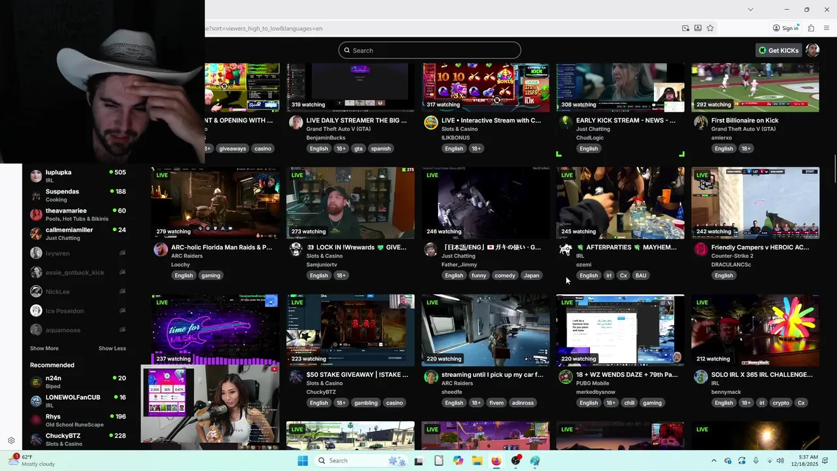Image resolution: width=837 pixels, height=471 pixels.
Task: Open ChuckyBTZ stream card avatar
Action: 296,377
